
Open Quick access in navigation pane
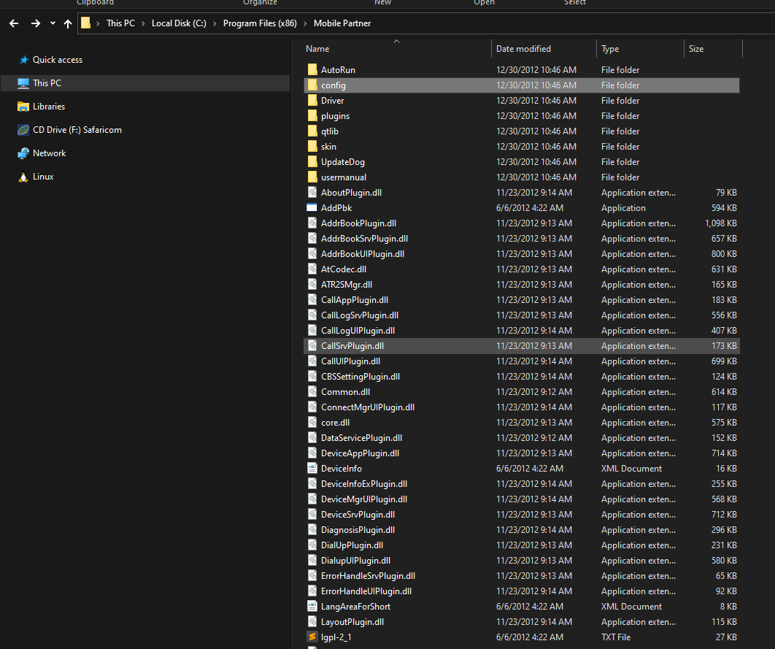coord(58,60)
